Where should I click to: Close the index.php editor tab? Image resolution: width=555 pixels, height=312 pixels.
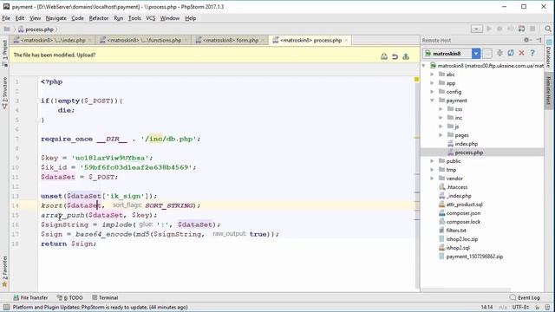click(90, 41)
